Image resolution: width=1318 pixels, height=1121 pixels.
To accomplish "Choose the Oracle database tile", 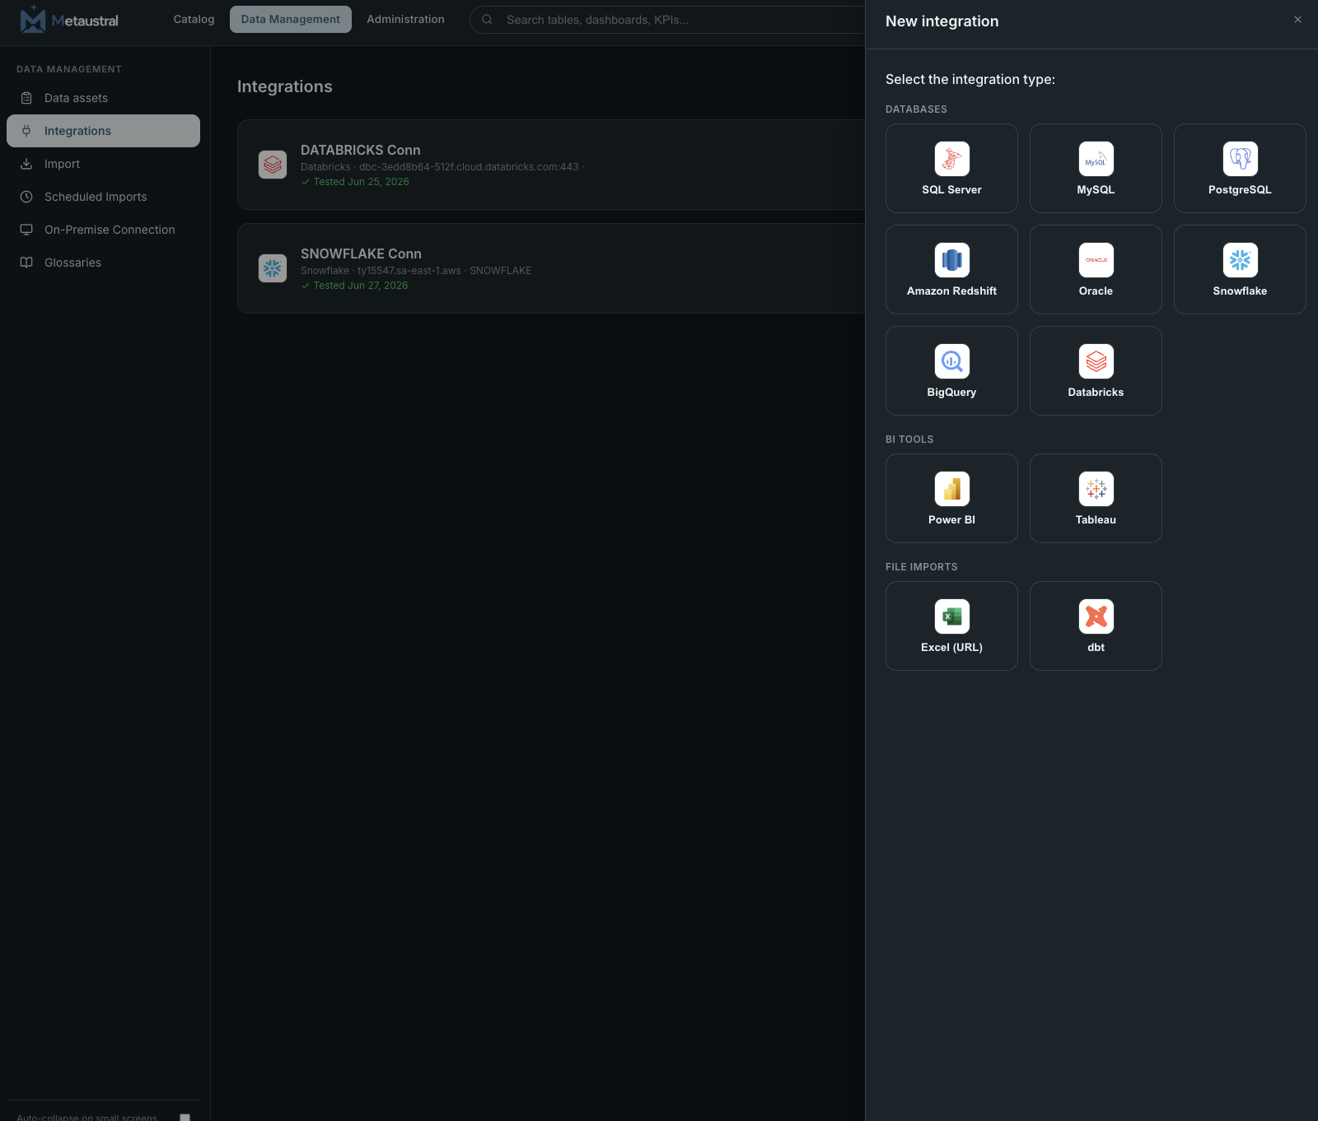I will pos(1096,269).
